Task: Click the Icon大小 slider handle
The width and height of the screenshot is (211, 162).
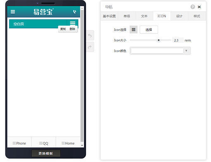Action: (158, 40)
